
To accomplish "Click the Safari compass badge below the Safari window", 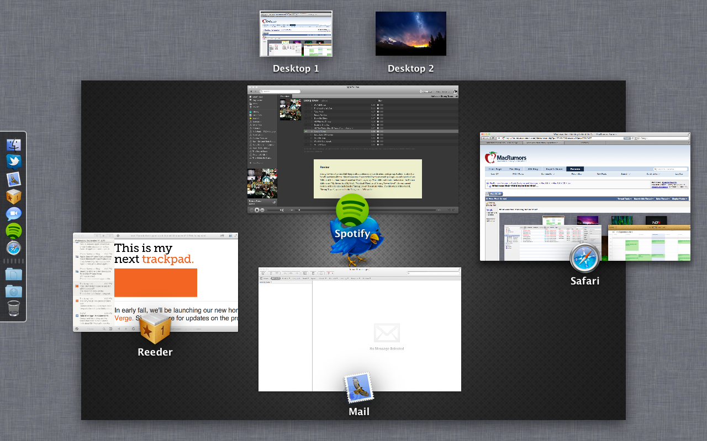I will pyautogui.click(x=585, y=258).
